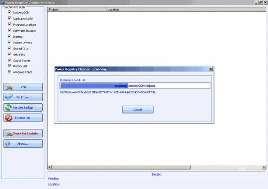
Task: Click the About... button label
Action: (x=22, y=144)
